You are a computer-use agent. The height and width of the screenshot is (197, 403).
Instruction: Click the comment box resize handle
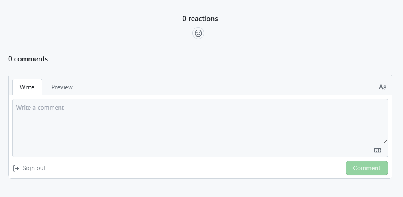pos(386,141)
